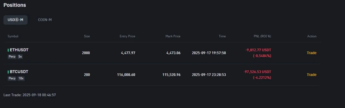Switch to the USDⓈ-M tab
This screenshot has height=108, width=345.
pos(15,20)
